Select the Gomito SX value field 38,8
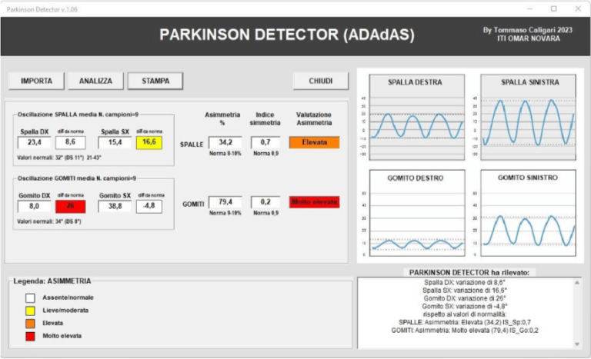The image size is (591, 359). [115, 207]
